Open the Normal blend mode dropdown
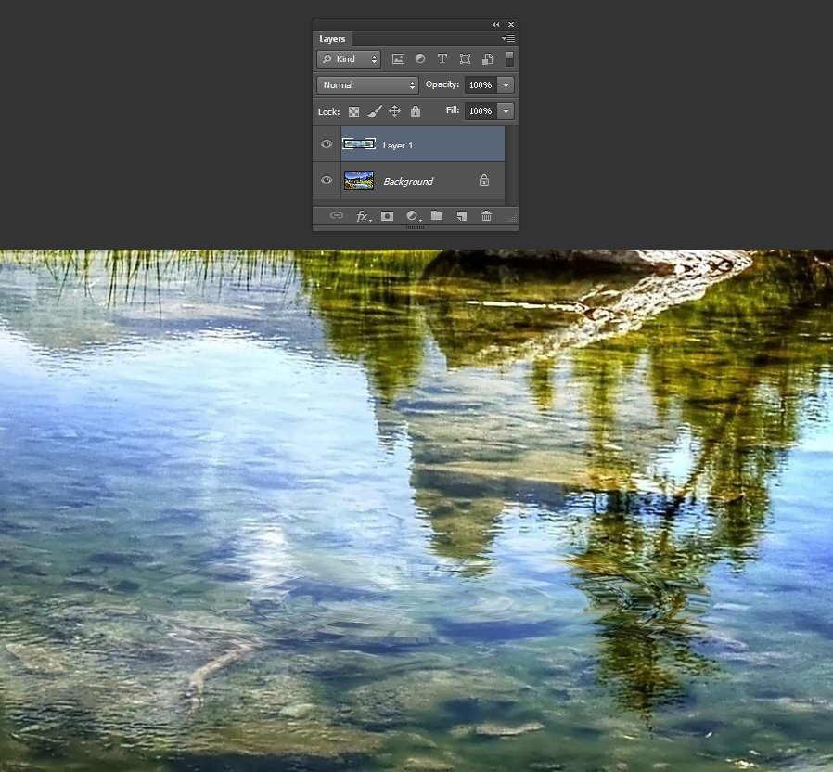This screenshot has width=833, height=772. tap(367, 85)
